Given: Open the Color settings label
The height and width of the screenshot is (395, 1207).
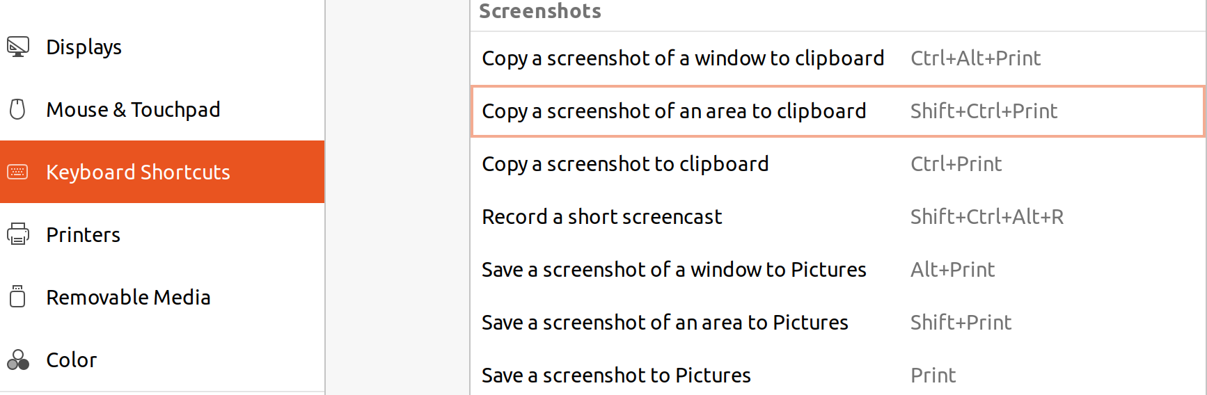Looking at the screenshot, I should coord(71,360).
